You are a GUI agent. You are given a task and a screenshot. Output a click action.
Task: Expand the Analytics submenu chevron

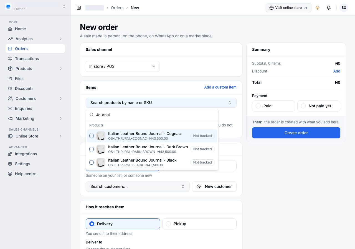click(x=61, y=39)
